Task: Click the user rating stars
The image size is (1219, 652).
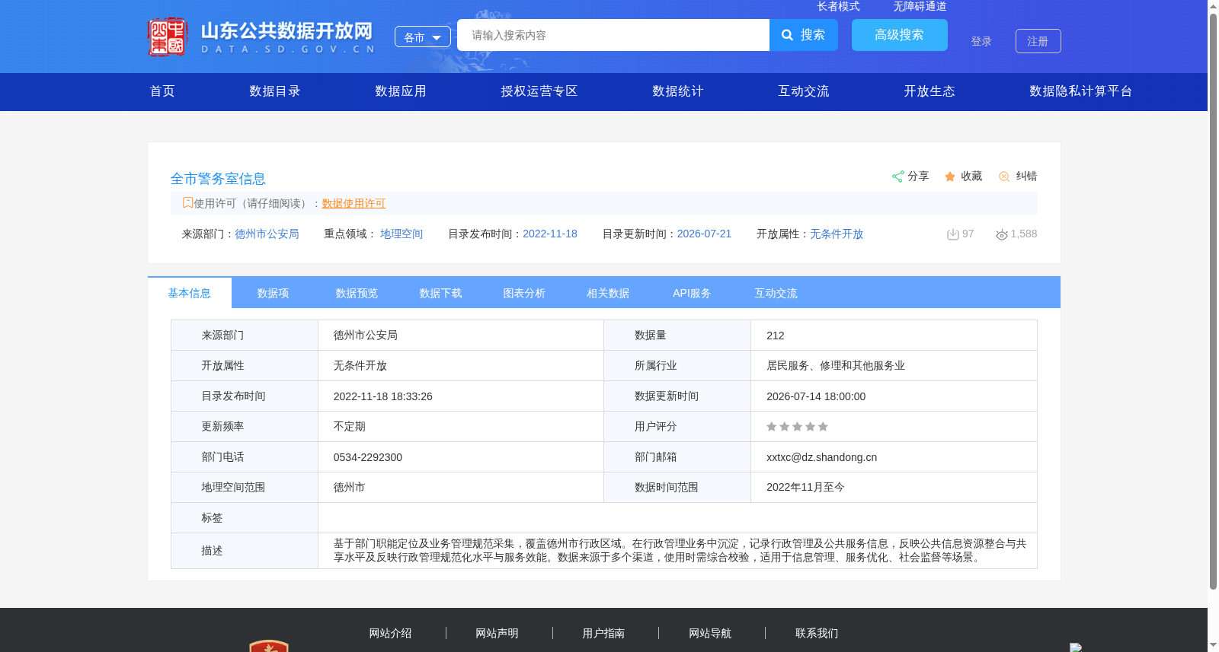Action: (x=797, y=427)
